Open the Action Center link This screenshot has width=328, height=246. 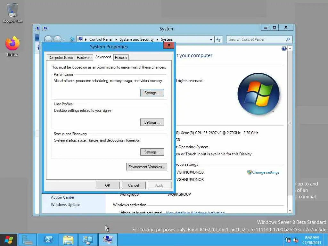coord(62,197)
